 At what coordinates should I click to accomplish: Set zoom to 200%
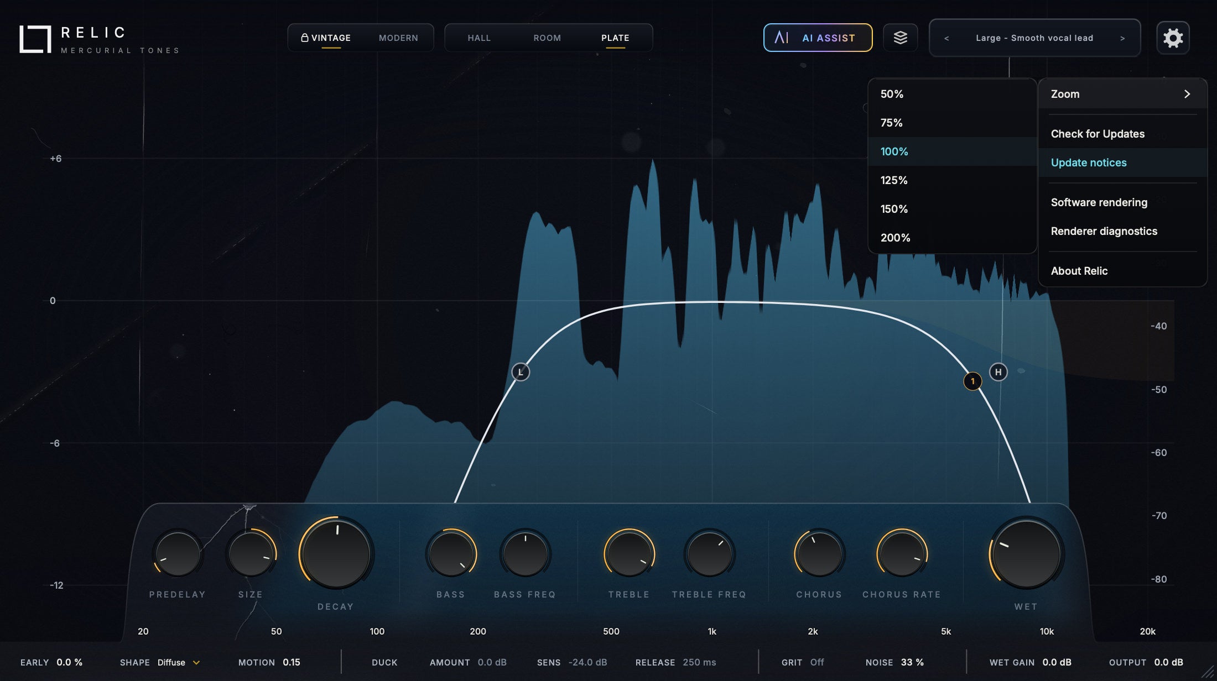click(952, 238)
